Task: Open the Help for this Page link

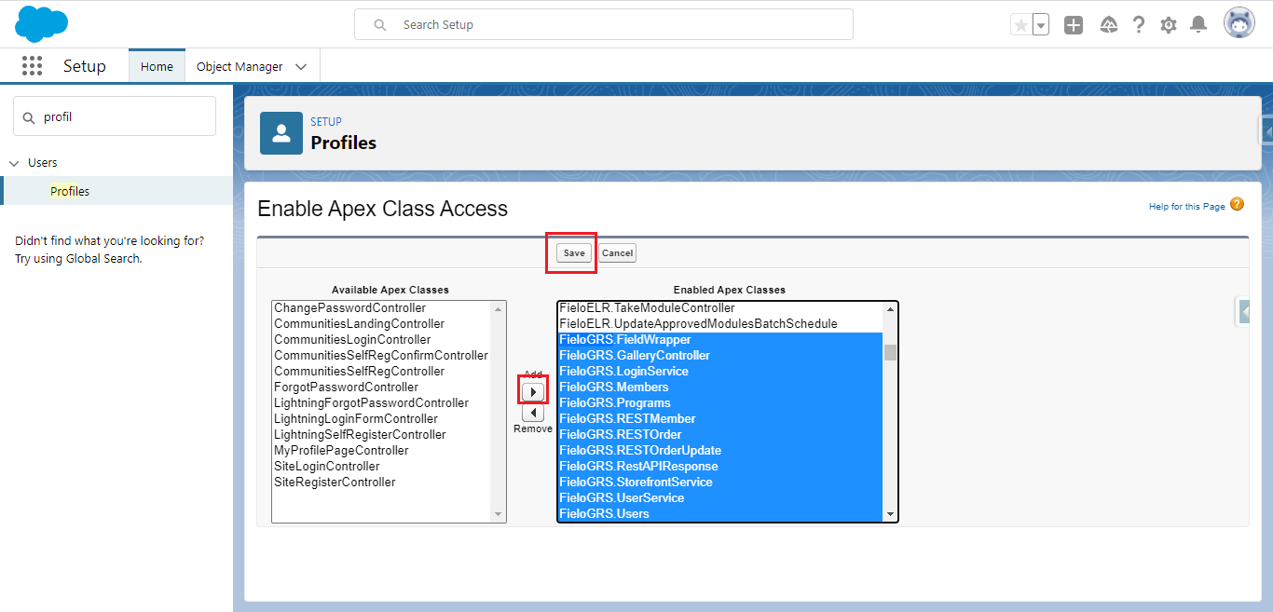Action: [x=1186, y=206]
